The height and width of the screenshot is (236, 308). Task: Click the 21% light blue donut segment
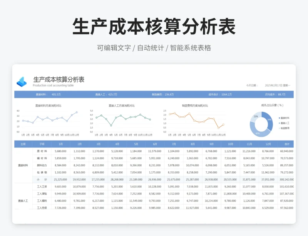pyautogui.click(x=256, y=116)
